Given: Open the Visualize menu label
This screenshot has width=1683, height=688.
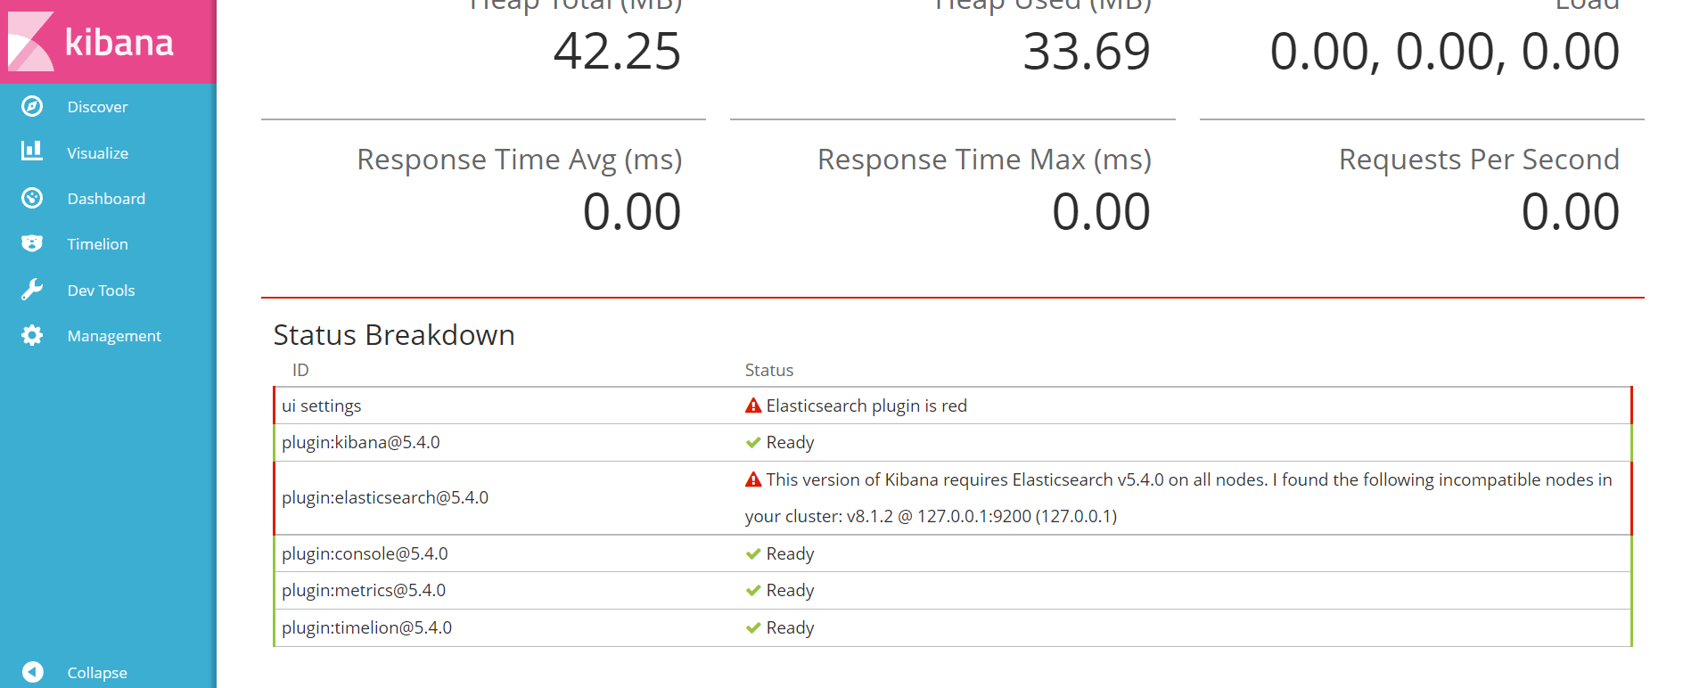Looking at the screenshot, I should pos(98,153).
